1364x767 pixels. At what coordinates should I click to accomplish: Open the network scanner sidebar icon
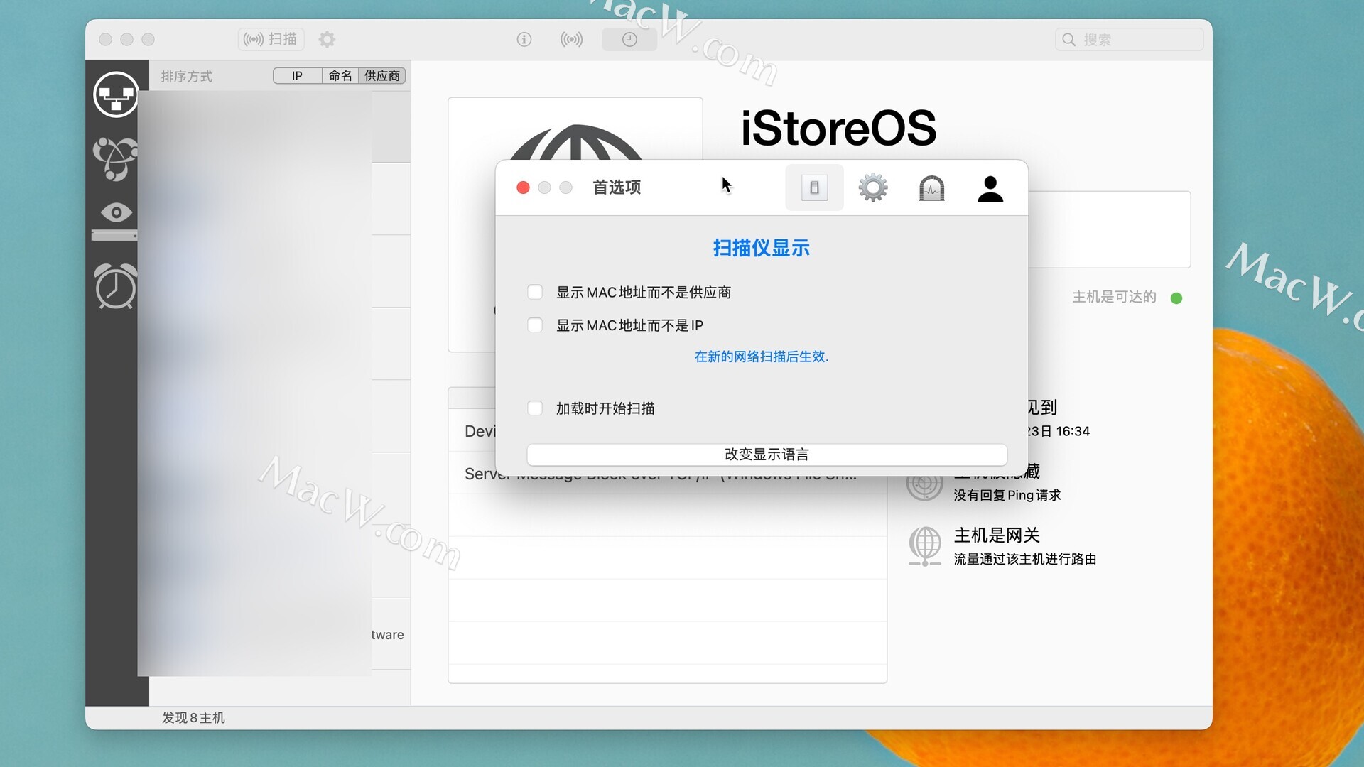coord(116,94)
